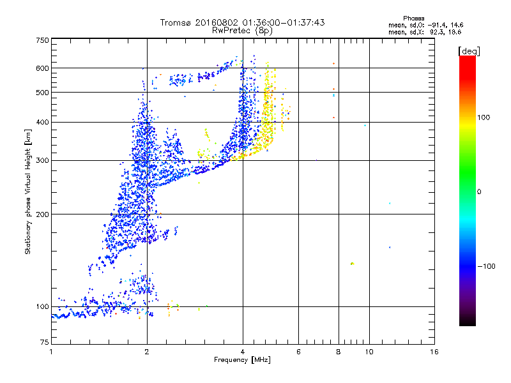
Task: Click the x-axis tick label '16'
Action: click(x=434, y=352)
